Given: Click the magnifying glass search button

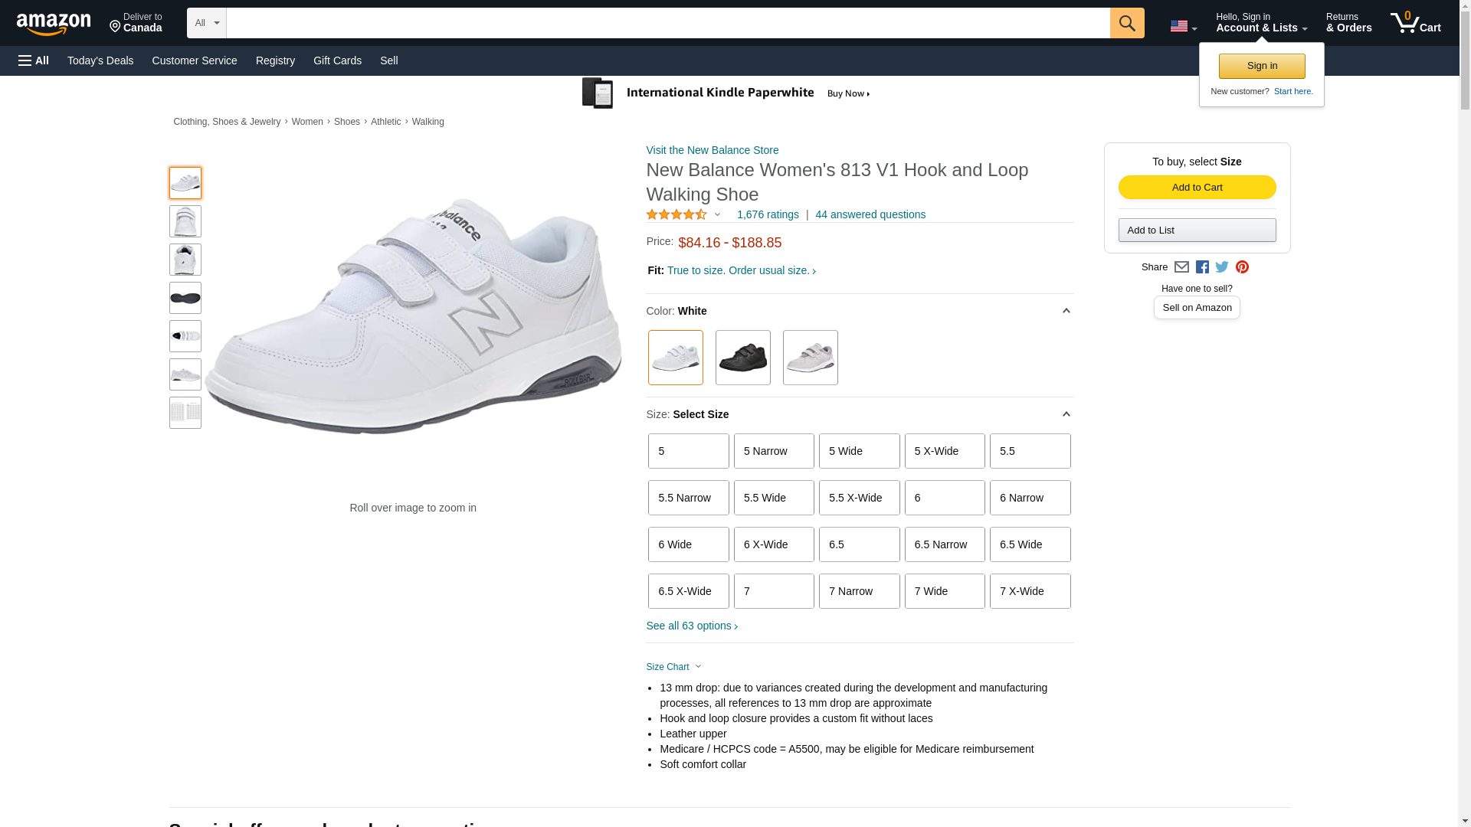Looking at the screenshot, I should point(1126,23).
